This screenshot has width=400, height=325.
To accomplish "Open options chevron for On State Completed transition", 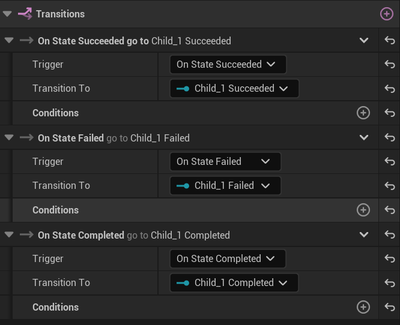I will tap(364, 235).
